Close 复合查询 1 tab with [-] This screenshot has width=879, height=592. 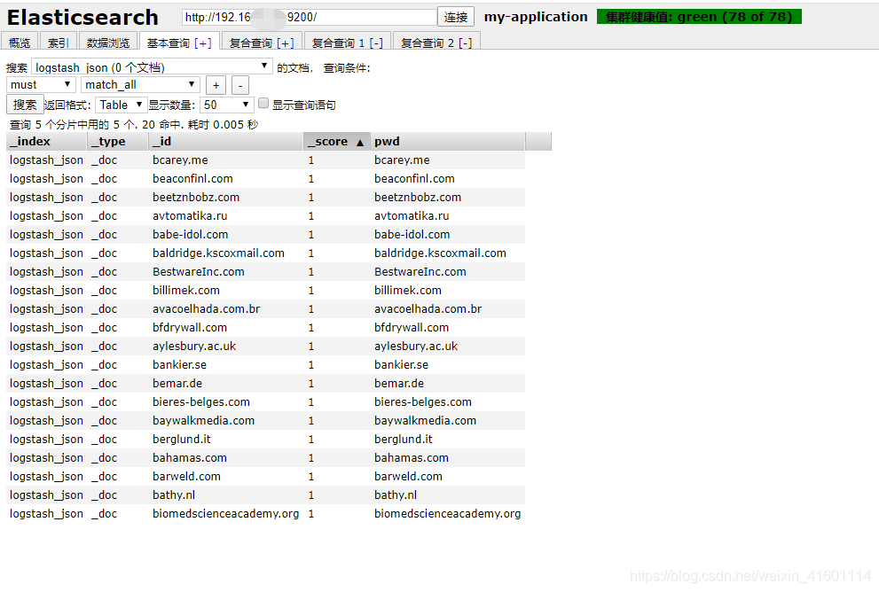point(376,43)
